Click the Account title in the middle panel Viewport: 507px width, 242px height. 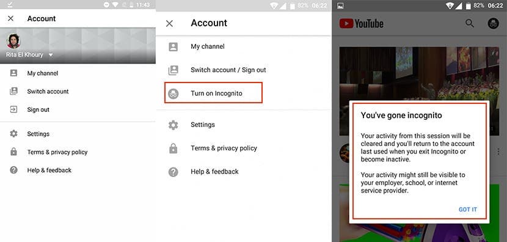pos(209,23)
